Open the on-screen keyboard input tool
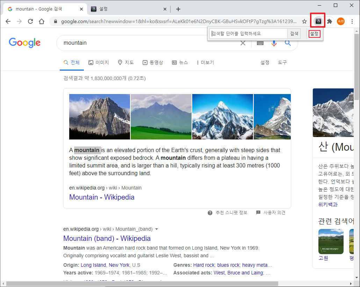Image resolution: width=360 pixels, height=287 pixels. (x=260, y=43)
